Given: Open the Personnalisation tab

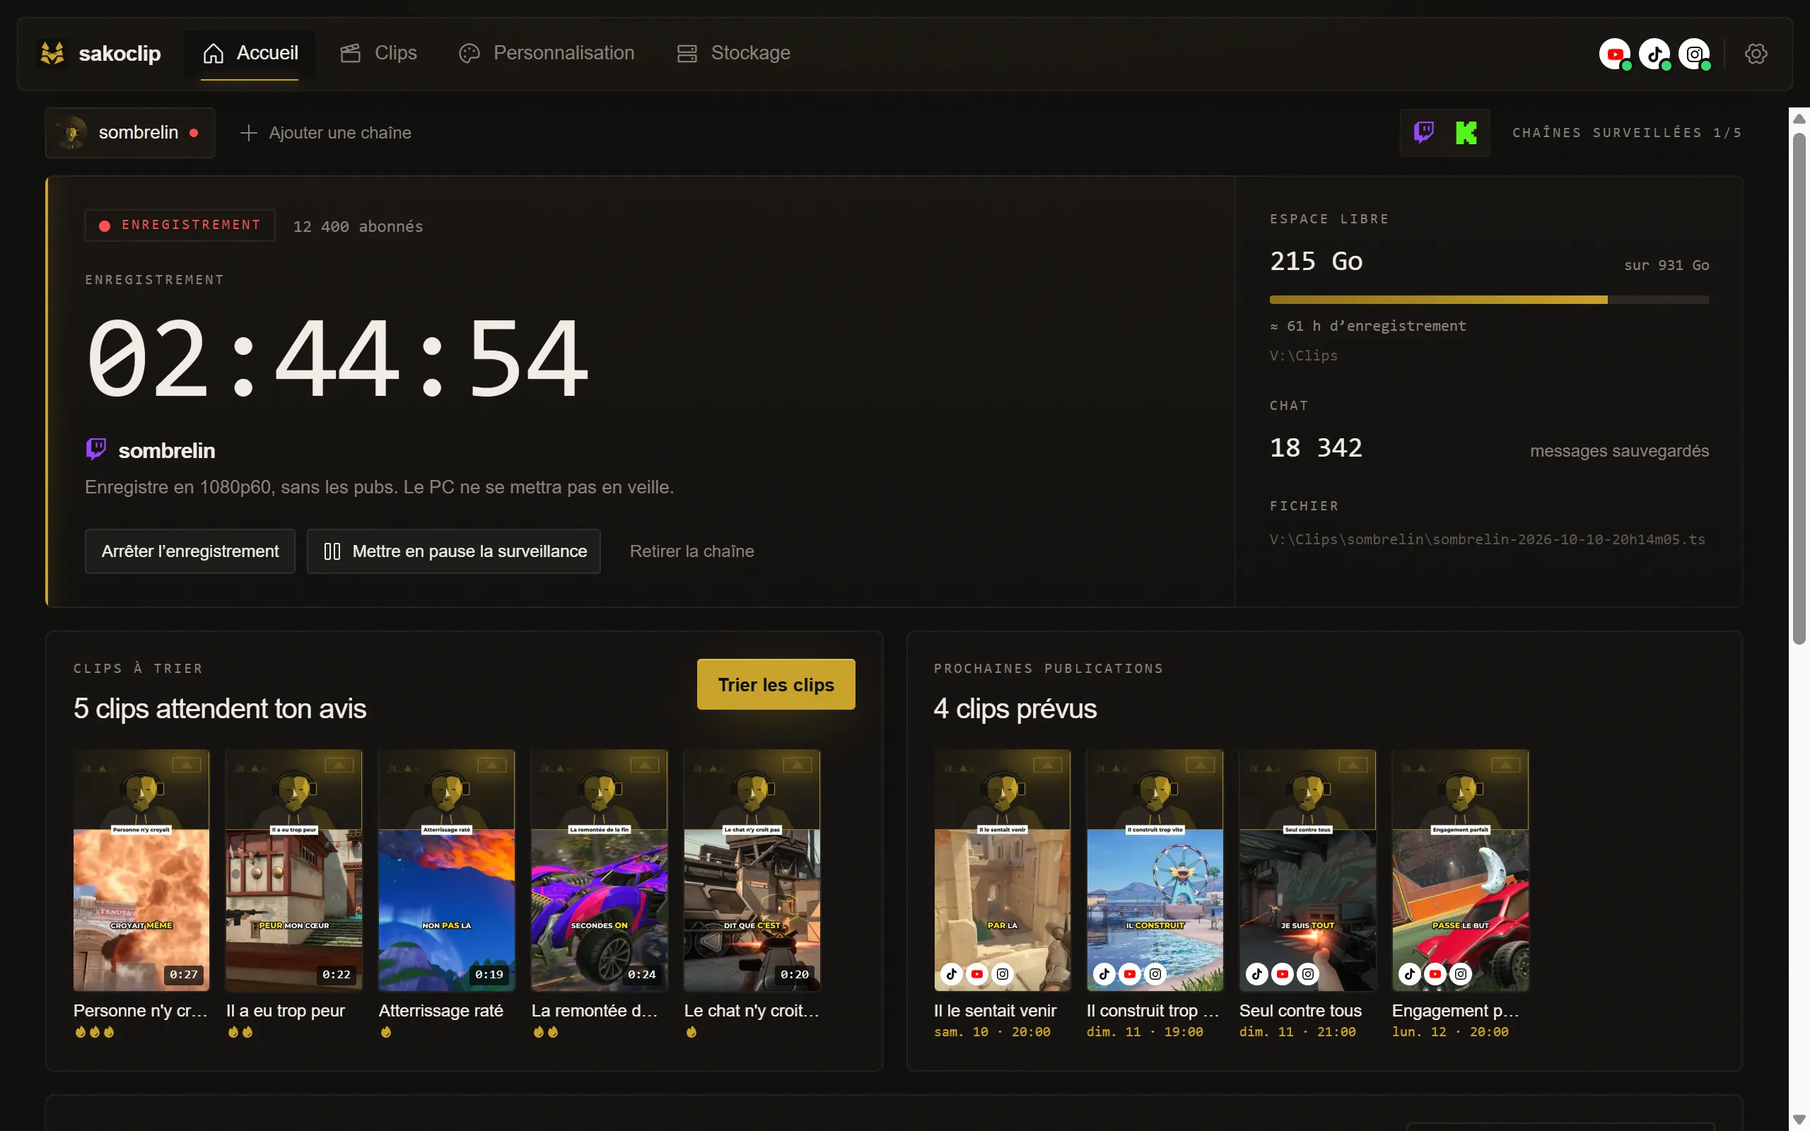Looking at the screenshot, I should (x=546, y=53).
